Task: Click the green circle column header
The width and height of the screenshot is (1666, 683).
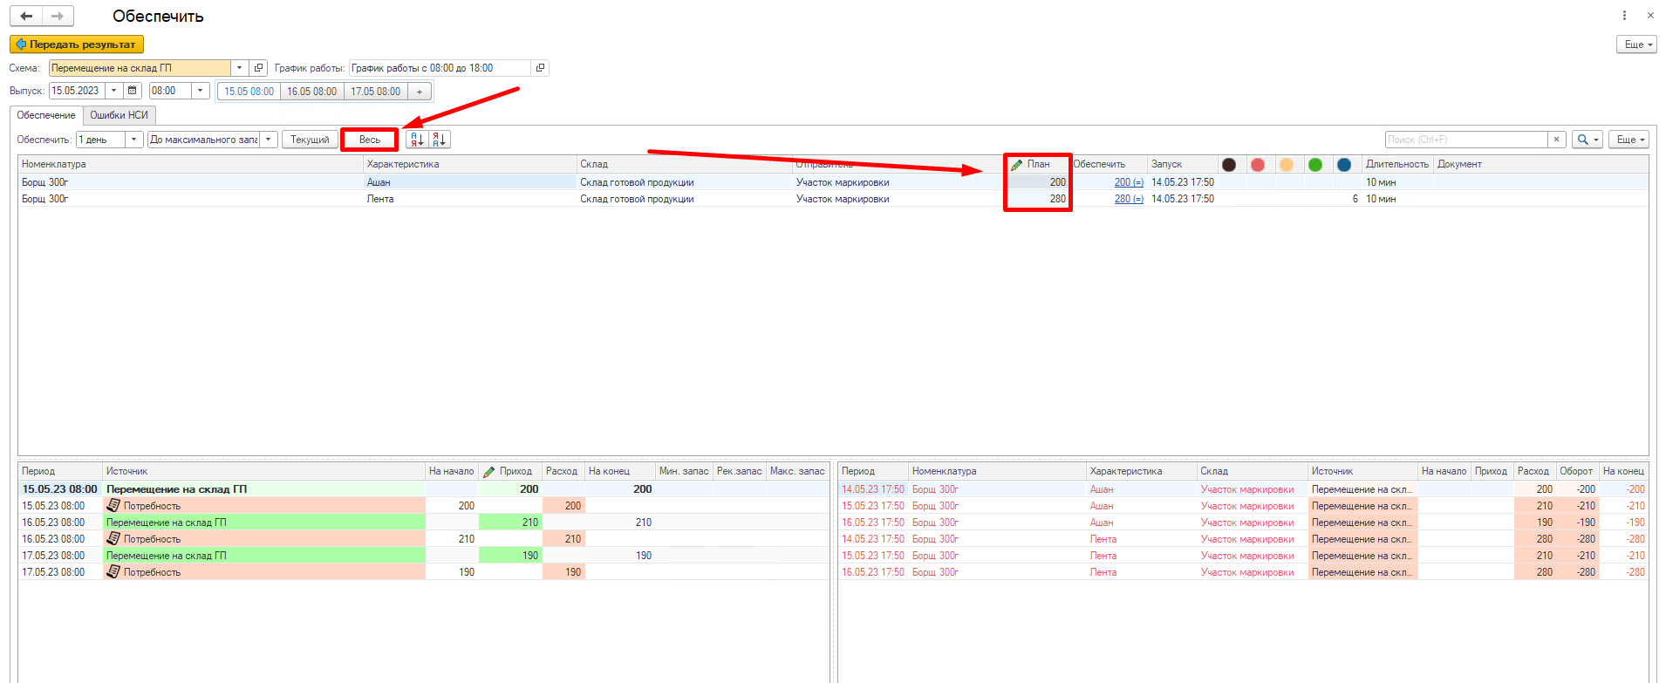Action: click(x=1315, y=165)
